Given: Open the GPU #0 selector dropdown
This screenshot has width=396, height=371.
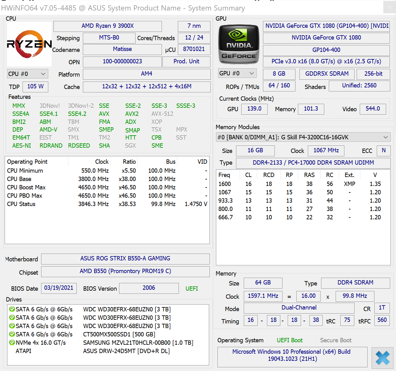Looking at the screenshot, I should 237,73.
